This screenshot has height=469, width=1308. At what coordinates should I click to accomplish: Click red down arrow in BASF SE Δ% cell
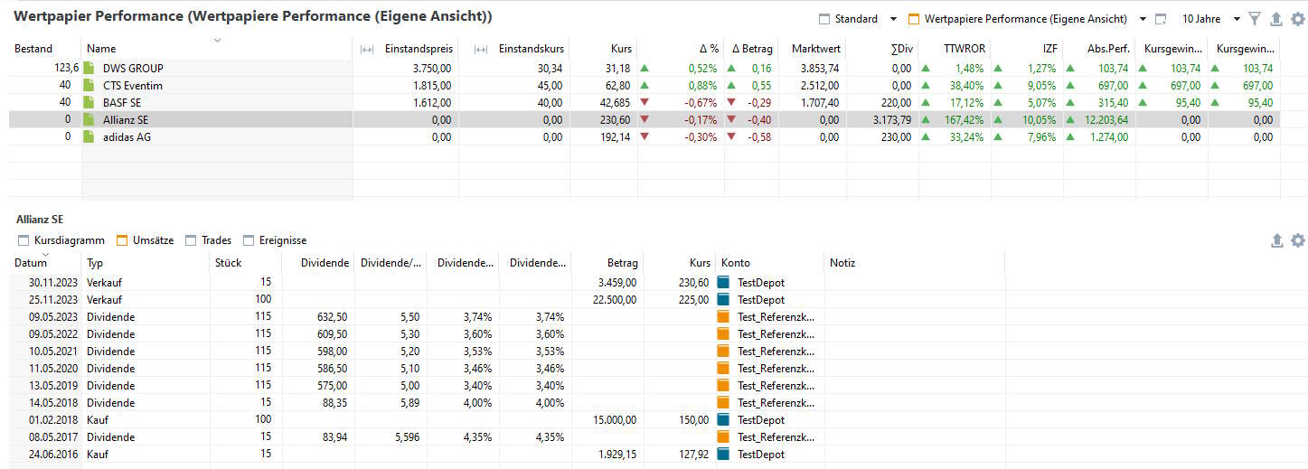click(x=645, y=102)
